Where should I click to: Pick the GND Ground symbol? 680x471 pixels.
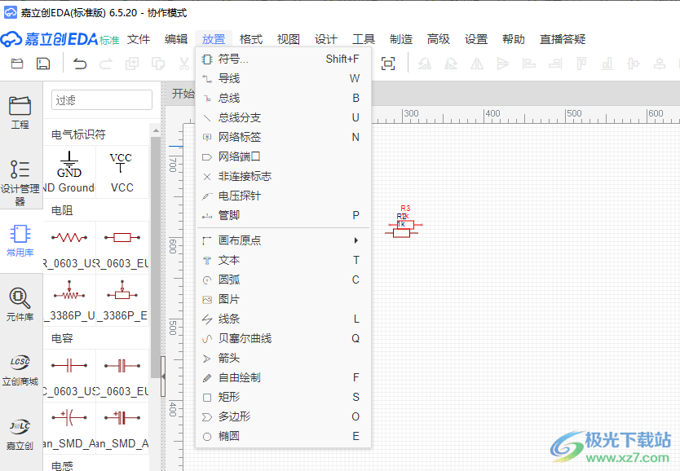click(69, 172)
